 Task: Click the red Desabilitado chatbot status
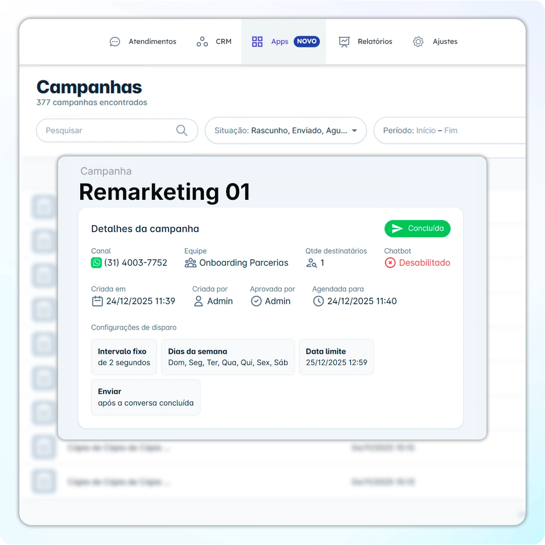(417, 263)
